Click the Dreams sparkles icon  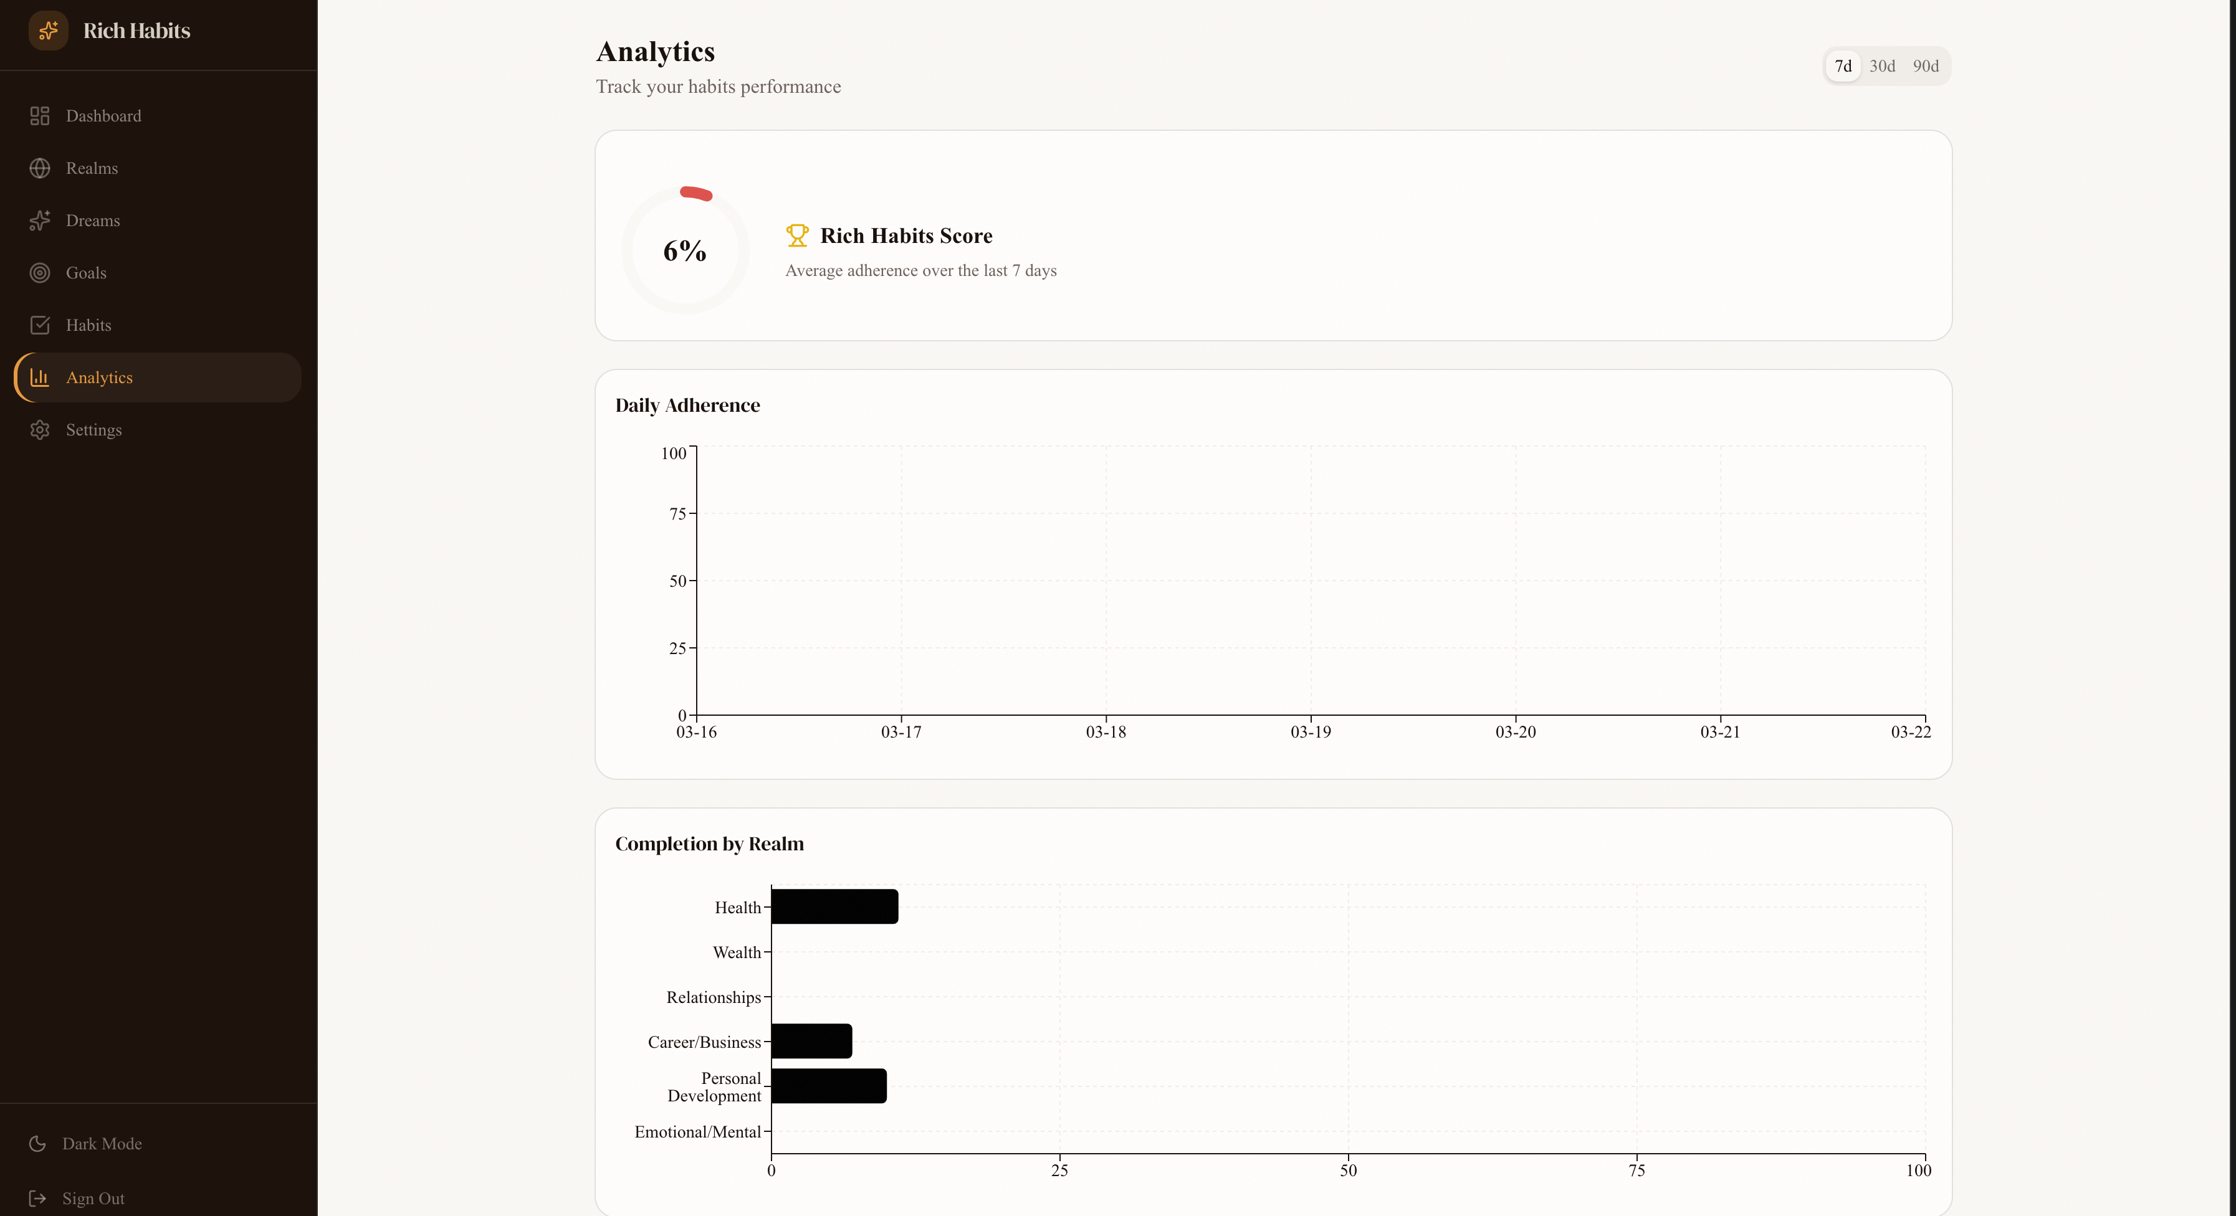tap(40, 221)
